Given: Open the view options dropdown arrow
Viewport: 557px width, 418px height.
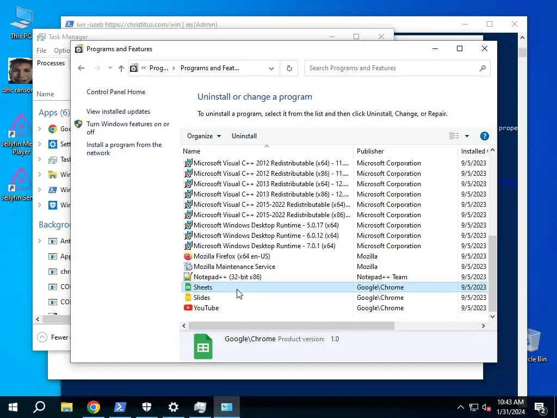Looking at the screenshot, I should pos(467,136).
